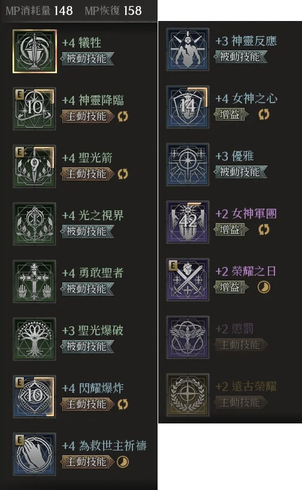Click the timer icon beside 為救世主祈禱
Image resolution: width=302 pixels, height=490 pixels.
123,462
